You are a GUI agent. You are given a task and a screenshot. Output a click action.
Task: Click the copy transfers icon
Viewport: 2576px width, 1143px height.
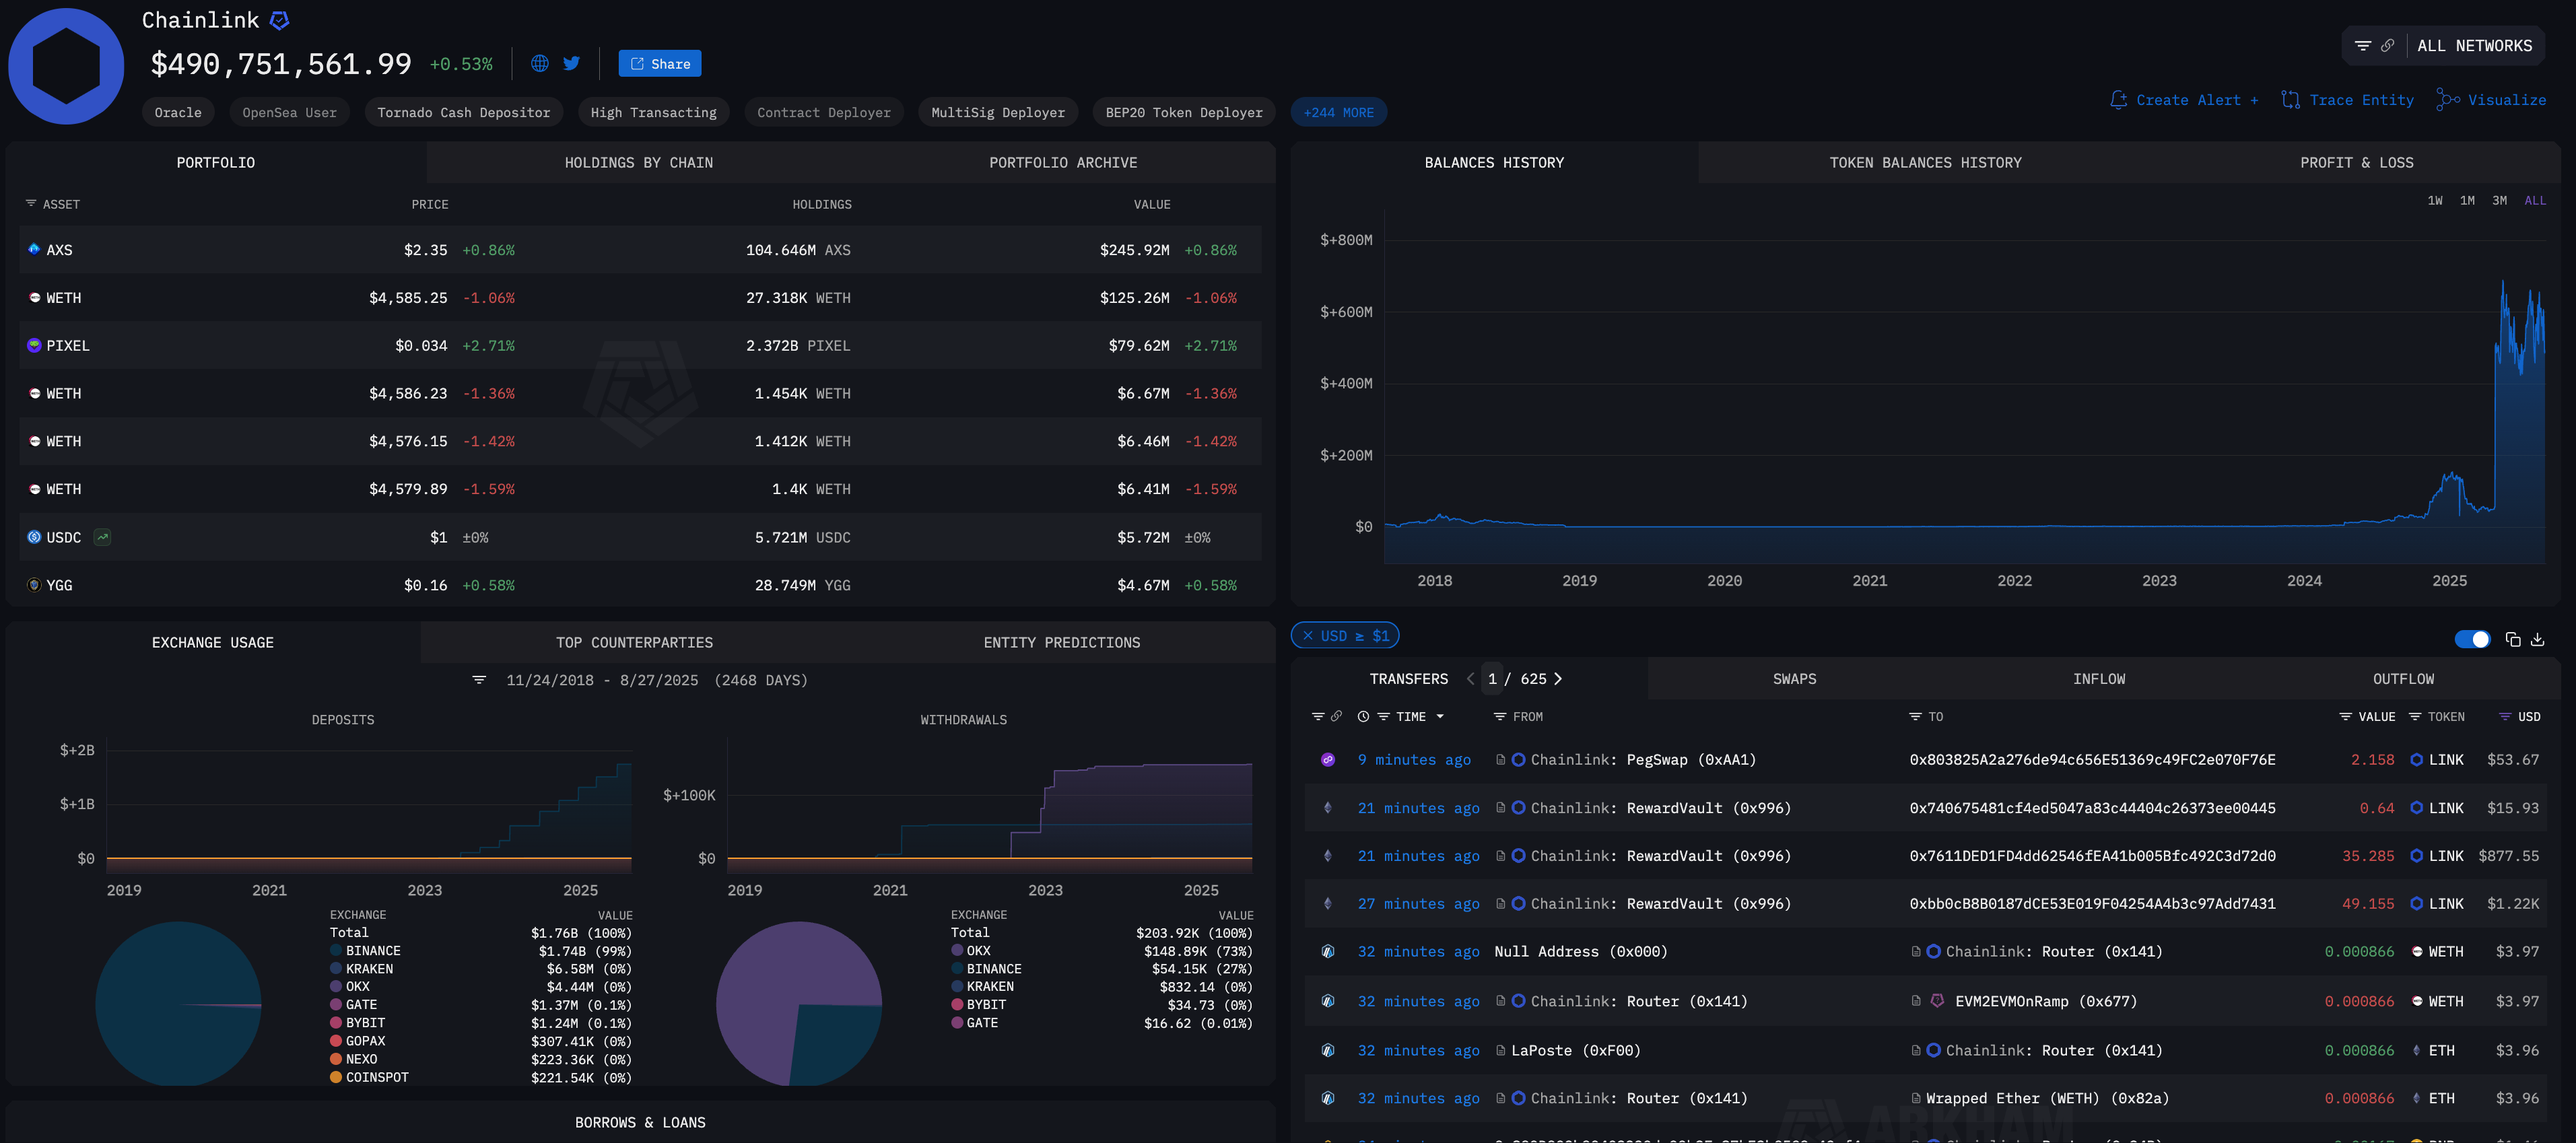click(x=2512, y=639)
